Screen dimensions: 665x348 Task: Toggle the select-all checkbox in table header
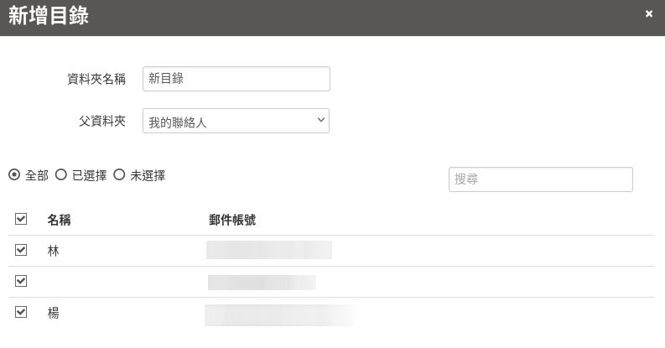coord(21,220)
